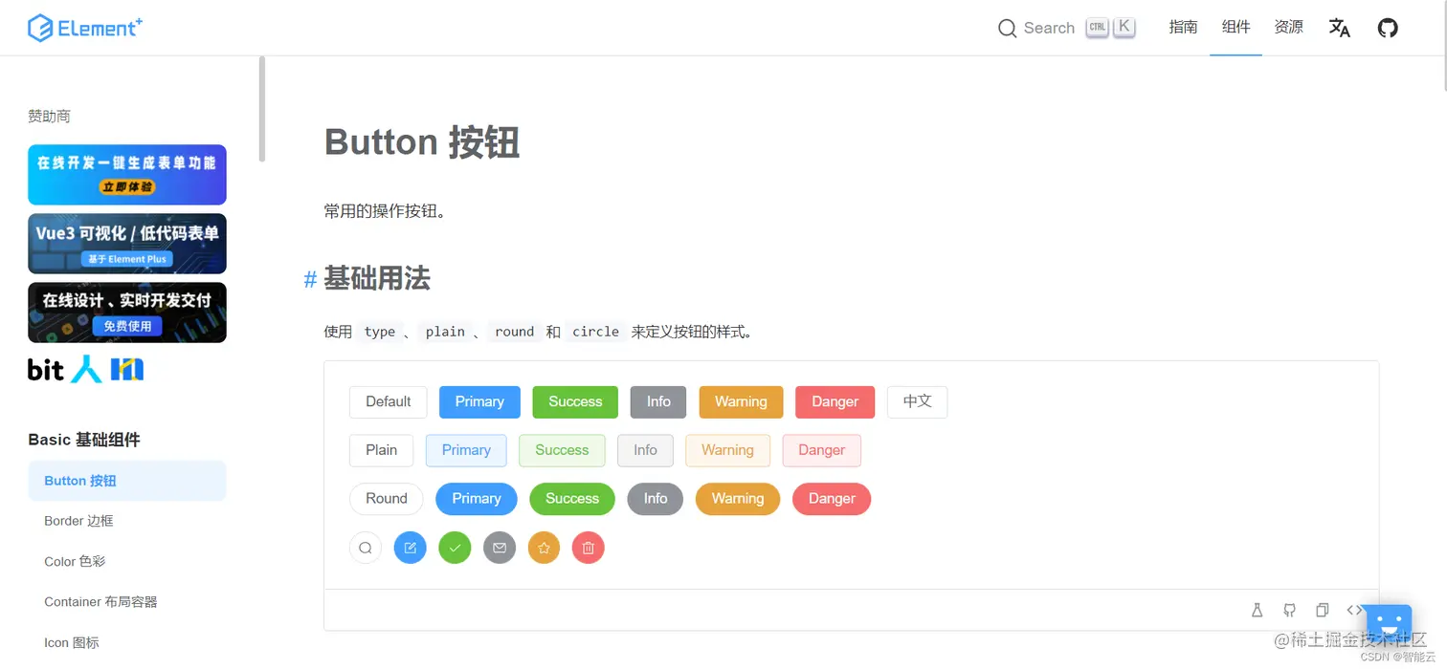Click the blue circular edit icon button

[410, 547]
